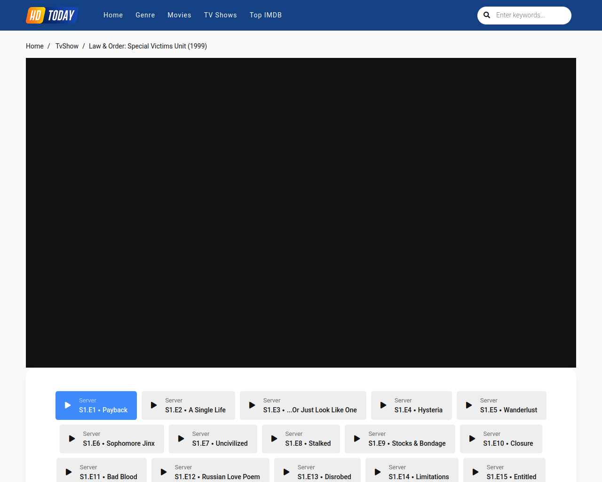
Task: Click play icon for S1.E5 Wanderlust
Action: pos(469,405)
